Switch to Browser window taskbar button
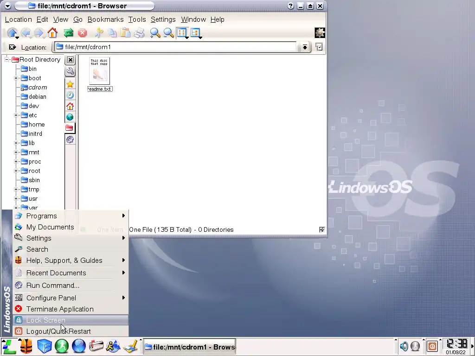475x356 pixels. click(190, 347)
